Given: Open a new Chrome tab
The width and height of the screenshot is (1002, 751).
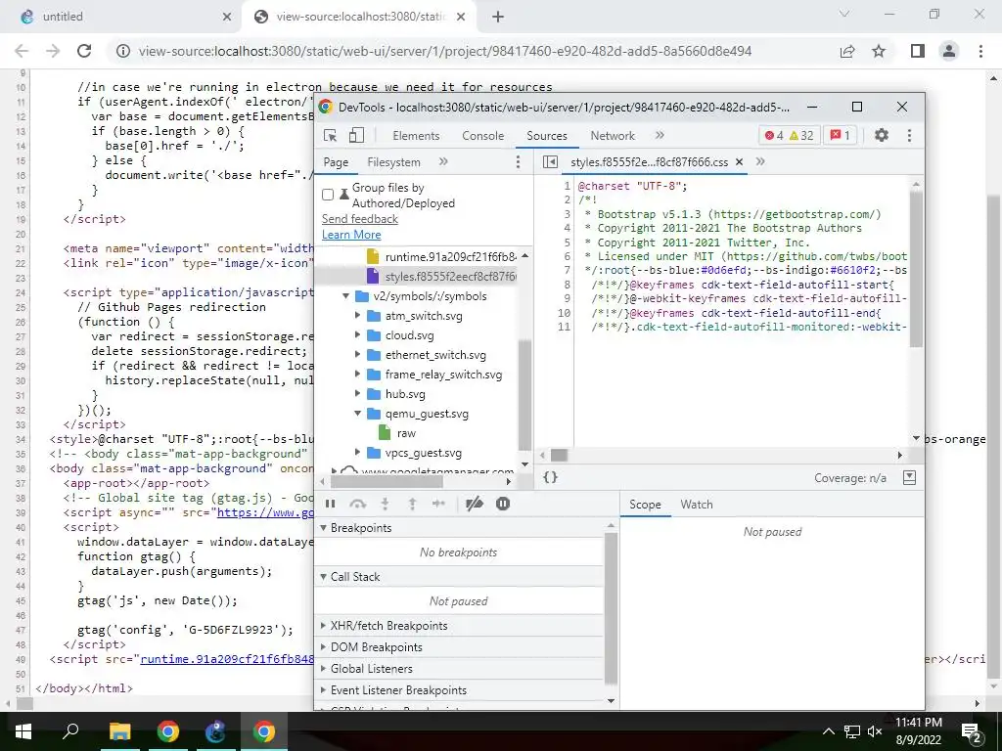Looking at the screenshot, I should pos(498,17).
